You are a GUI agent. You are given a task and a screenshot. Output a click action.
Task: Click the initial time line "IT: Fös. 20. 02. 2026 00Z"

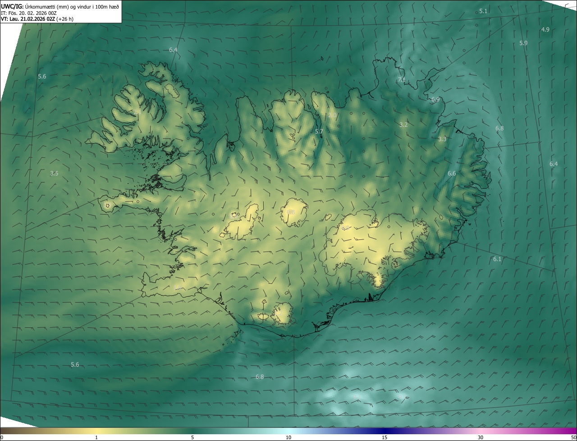pyautogui.click(x=30, y=13)
